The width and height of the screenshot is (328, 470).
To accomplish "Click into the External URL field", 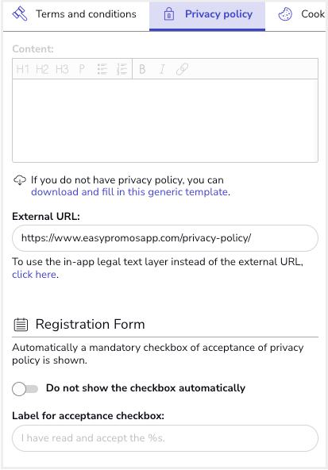I will tap(165, 238).
